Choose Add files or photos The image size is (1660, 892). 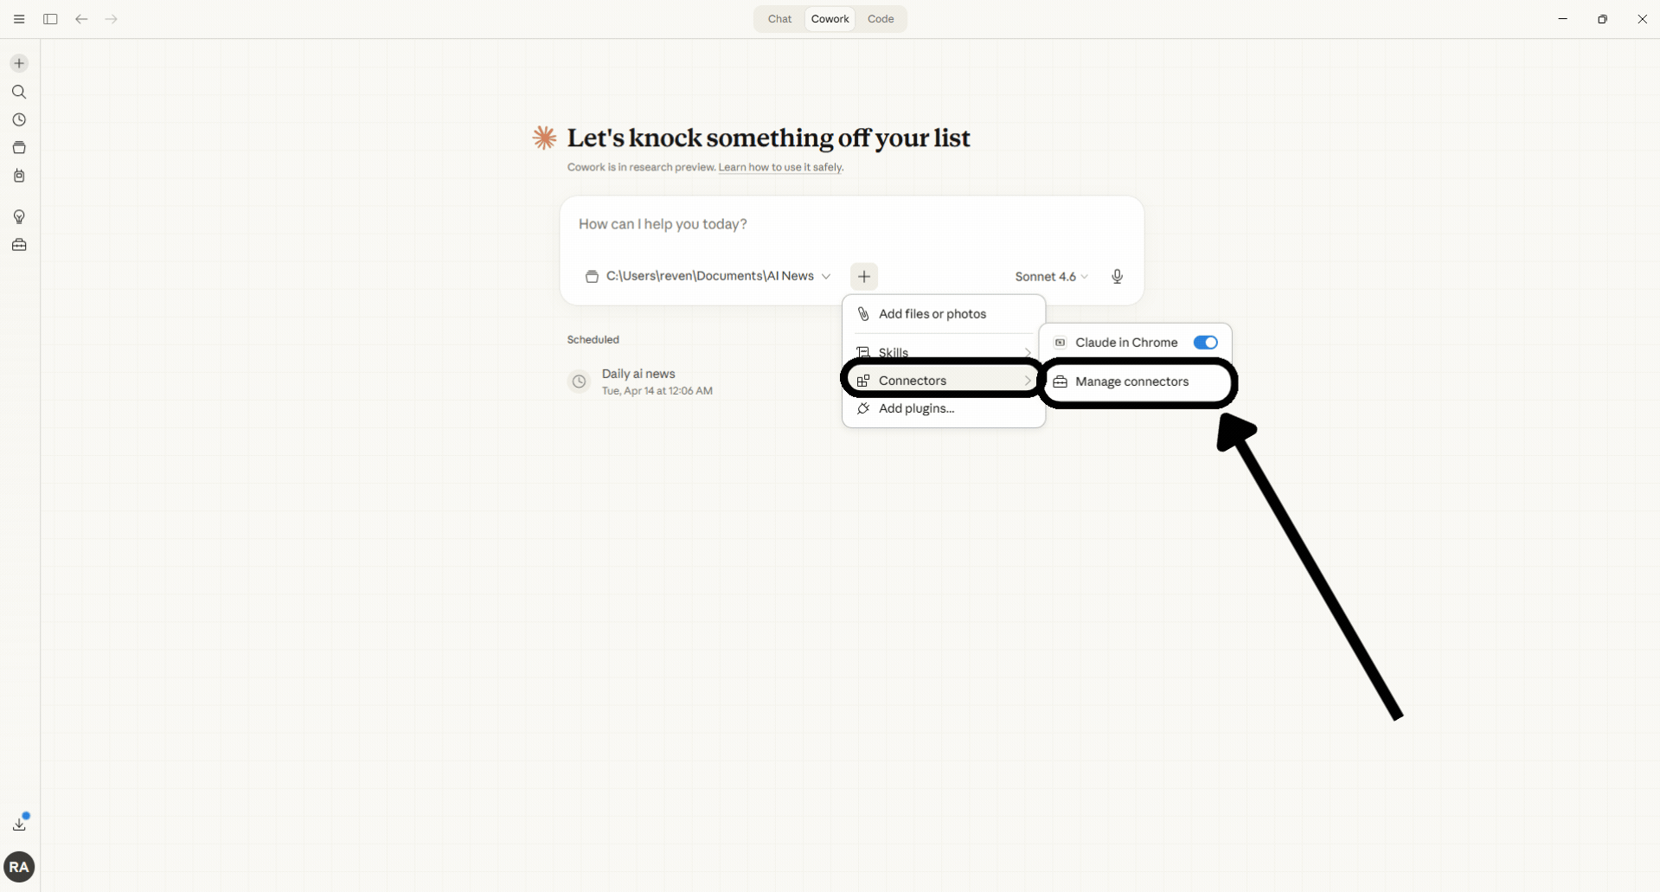point(944,314)
